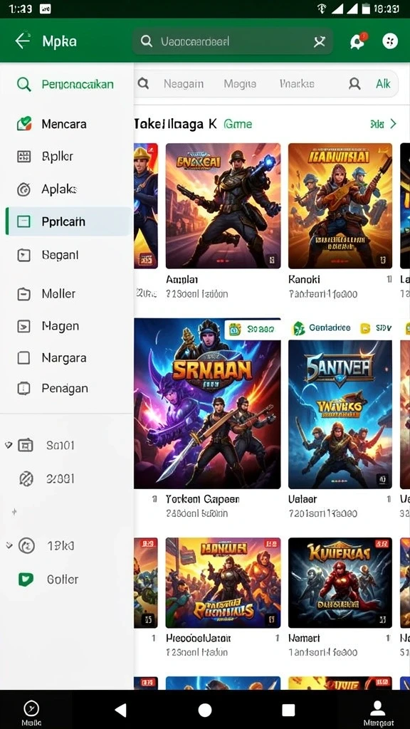The height and width of the screenshot is (729, 410).
Task: Click the Magen sidebar label
Action: point(61,326)
